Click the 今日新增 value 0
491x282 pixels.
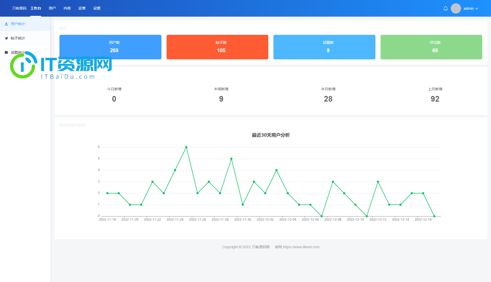tap(114, 99)
